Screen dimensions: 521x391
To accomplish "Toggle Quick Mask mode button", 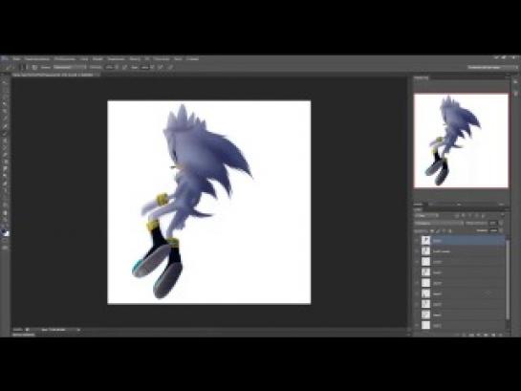I will (5, 240).
